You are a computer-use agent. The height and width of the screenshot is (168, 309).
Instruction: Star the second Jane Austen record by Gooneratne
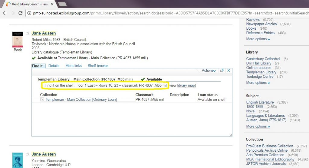click(28, 154)
